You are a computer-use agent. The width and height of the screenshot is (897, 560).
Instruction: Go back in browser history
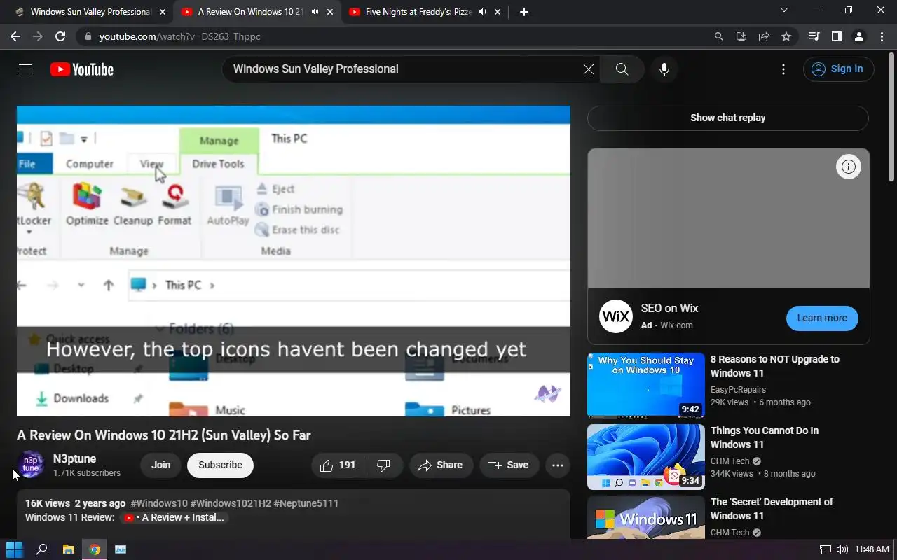tap(15, 36)
